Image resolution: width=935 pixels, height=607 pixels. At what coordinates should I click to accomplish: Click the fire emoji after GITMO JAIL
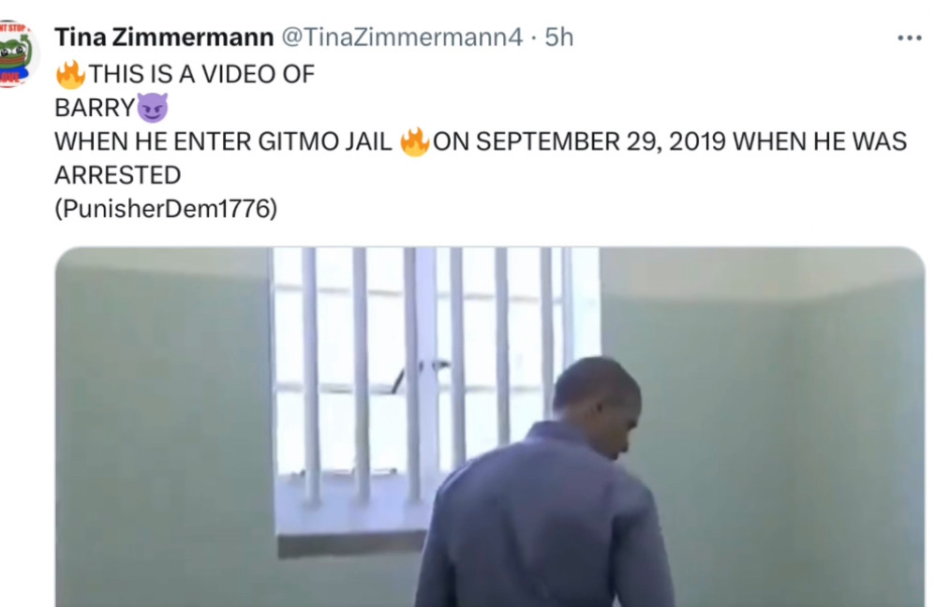click(x=414, y=141)
